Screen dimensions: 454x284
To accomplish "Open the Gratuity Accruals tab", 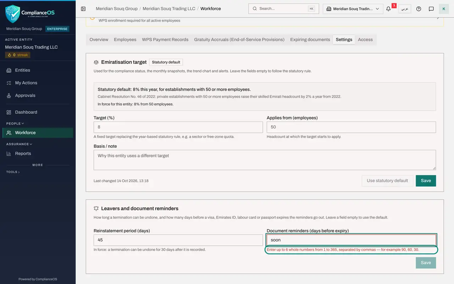I will tap(239, 40).
